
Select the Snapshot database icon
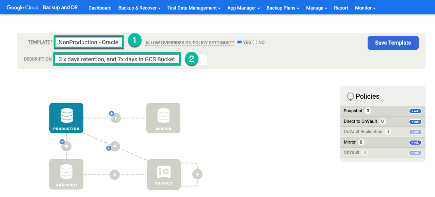tap(66, 174)
